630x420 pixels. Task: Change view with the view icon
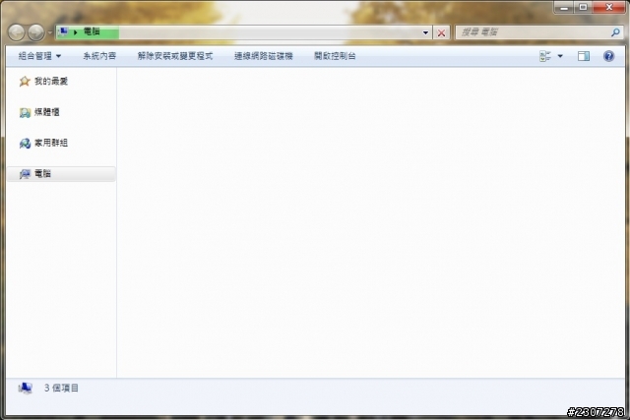[545, 56]
